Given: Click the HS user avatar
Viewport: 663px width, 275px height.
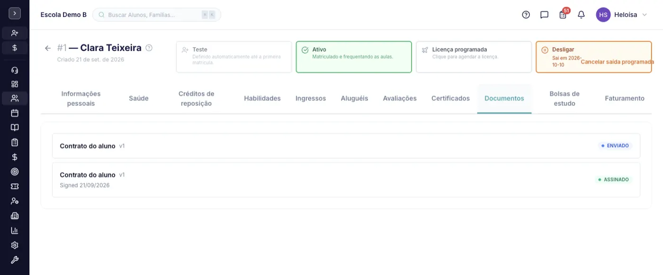Looking at the screenshot, I should click(x=603, y=15).
